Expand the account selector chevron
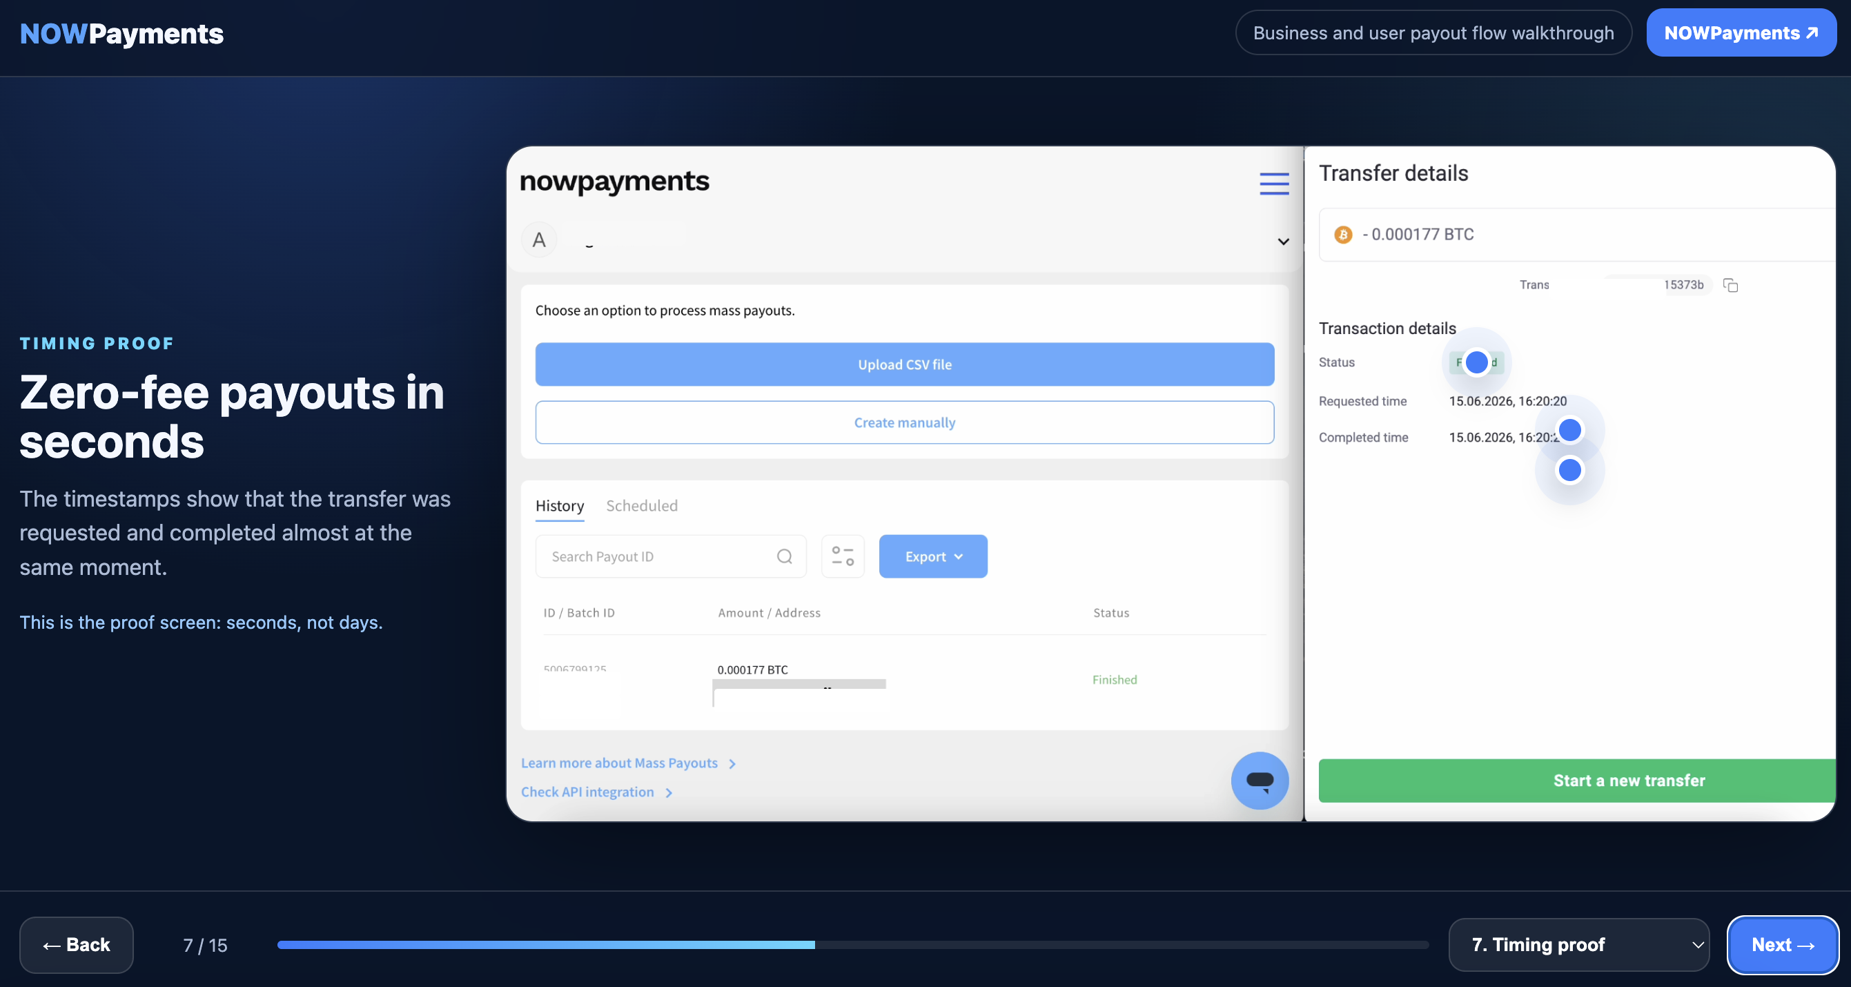 click(1282, 242)
